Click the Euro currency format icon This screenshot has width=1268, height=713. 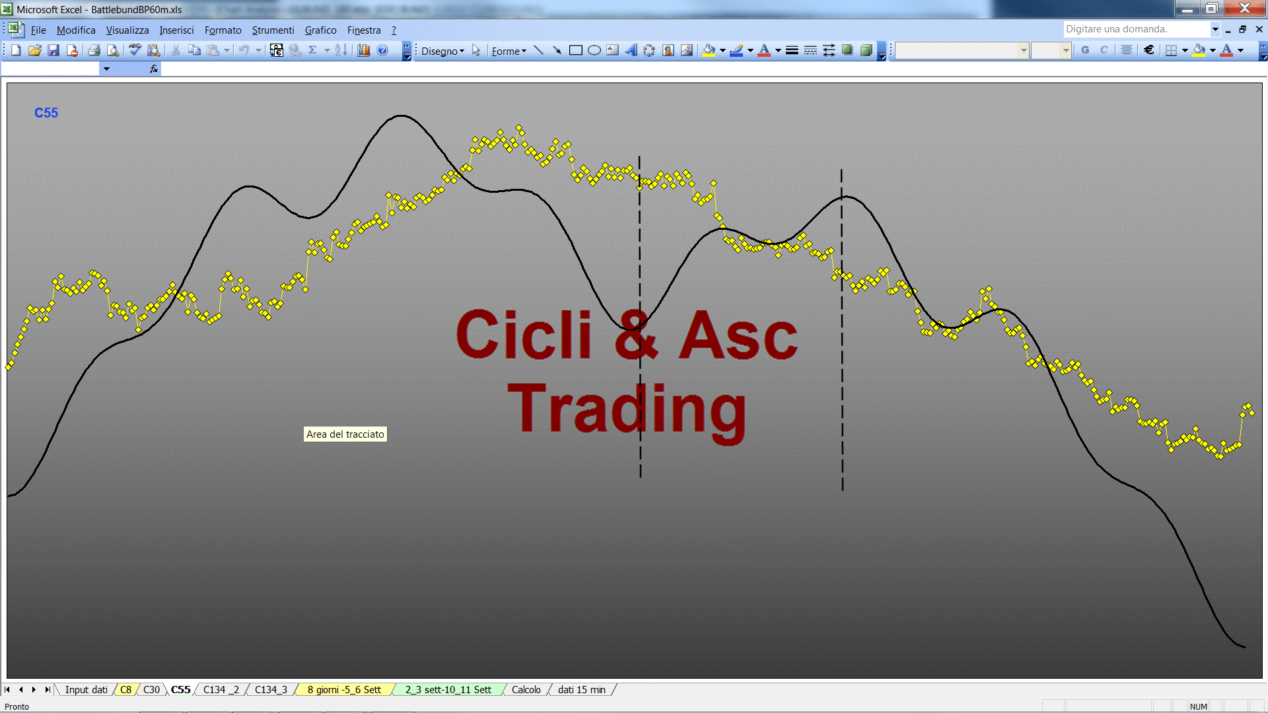(1149, 50)
